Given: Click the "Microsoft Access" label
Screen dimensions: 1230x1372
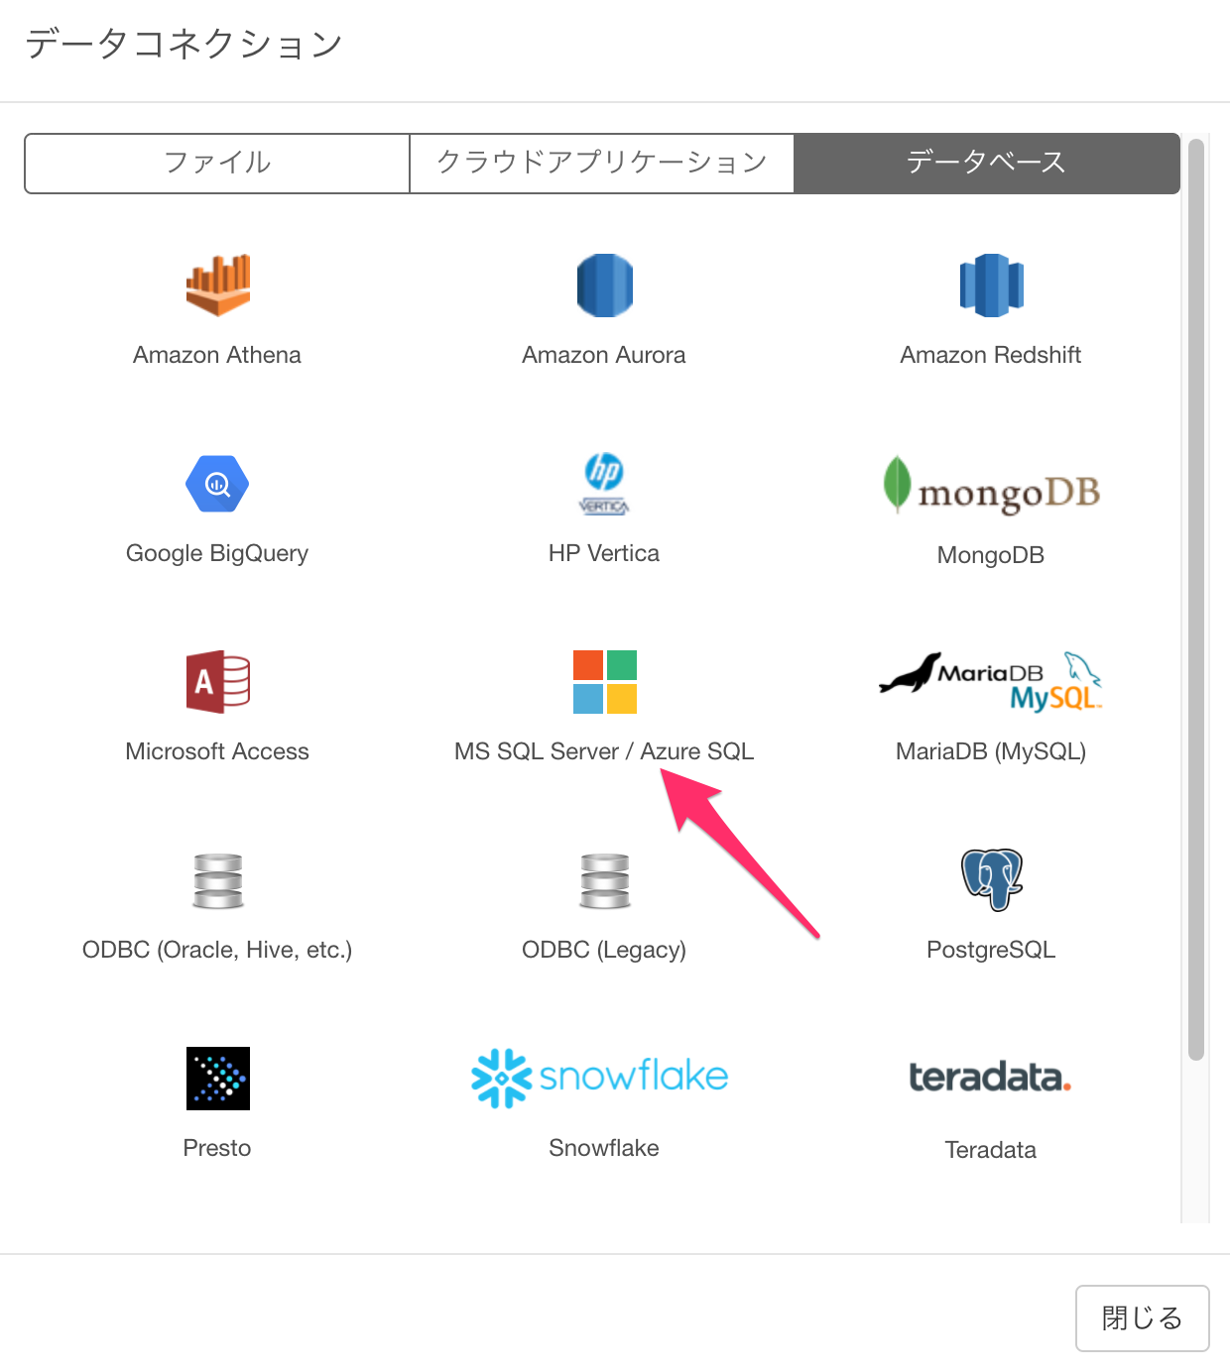Looking at the screenshot, I should tap(217, 751).
